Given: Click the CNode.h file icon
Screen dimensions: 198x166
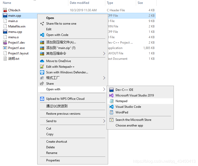Looking at the screenshot, I should pyautogui.click(x=5, y=10).
